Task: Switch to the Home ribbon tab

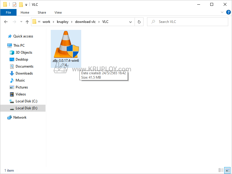Action: click(25, 12)
